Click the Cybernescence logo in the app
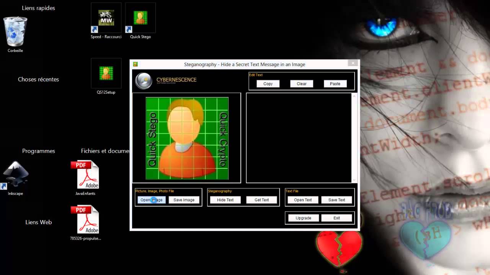490x275 pixels. [166, 81]
